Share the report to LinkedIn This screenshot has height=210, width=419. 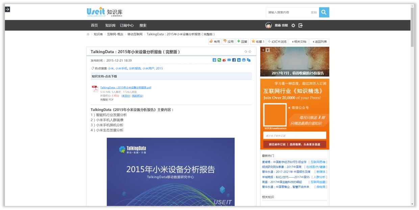(x=239, y=60)
